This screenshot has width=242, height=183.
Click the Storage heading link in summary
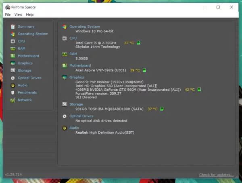pos(76,104)
